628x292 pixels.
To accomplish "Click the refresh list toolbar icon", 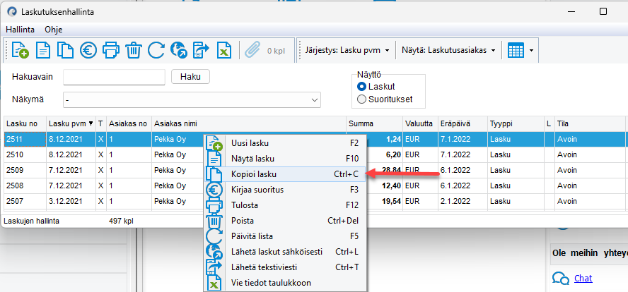I will pyautogui.click(x=156, y=50).
